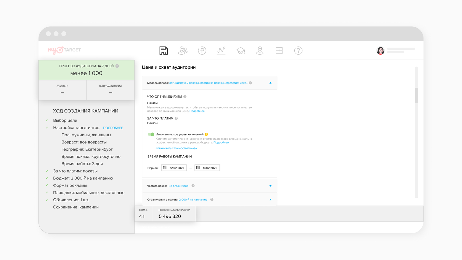Open the Tools plus-grid icon
Viewport: 462px width, 260px height.
[x=279, y=50]
